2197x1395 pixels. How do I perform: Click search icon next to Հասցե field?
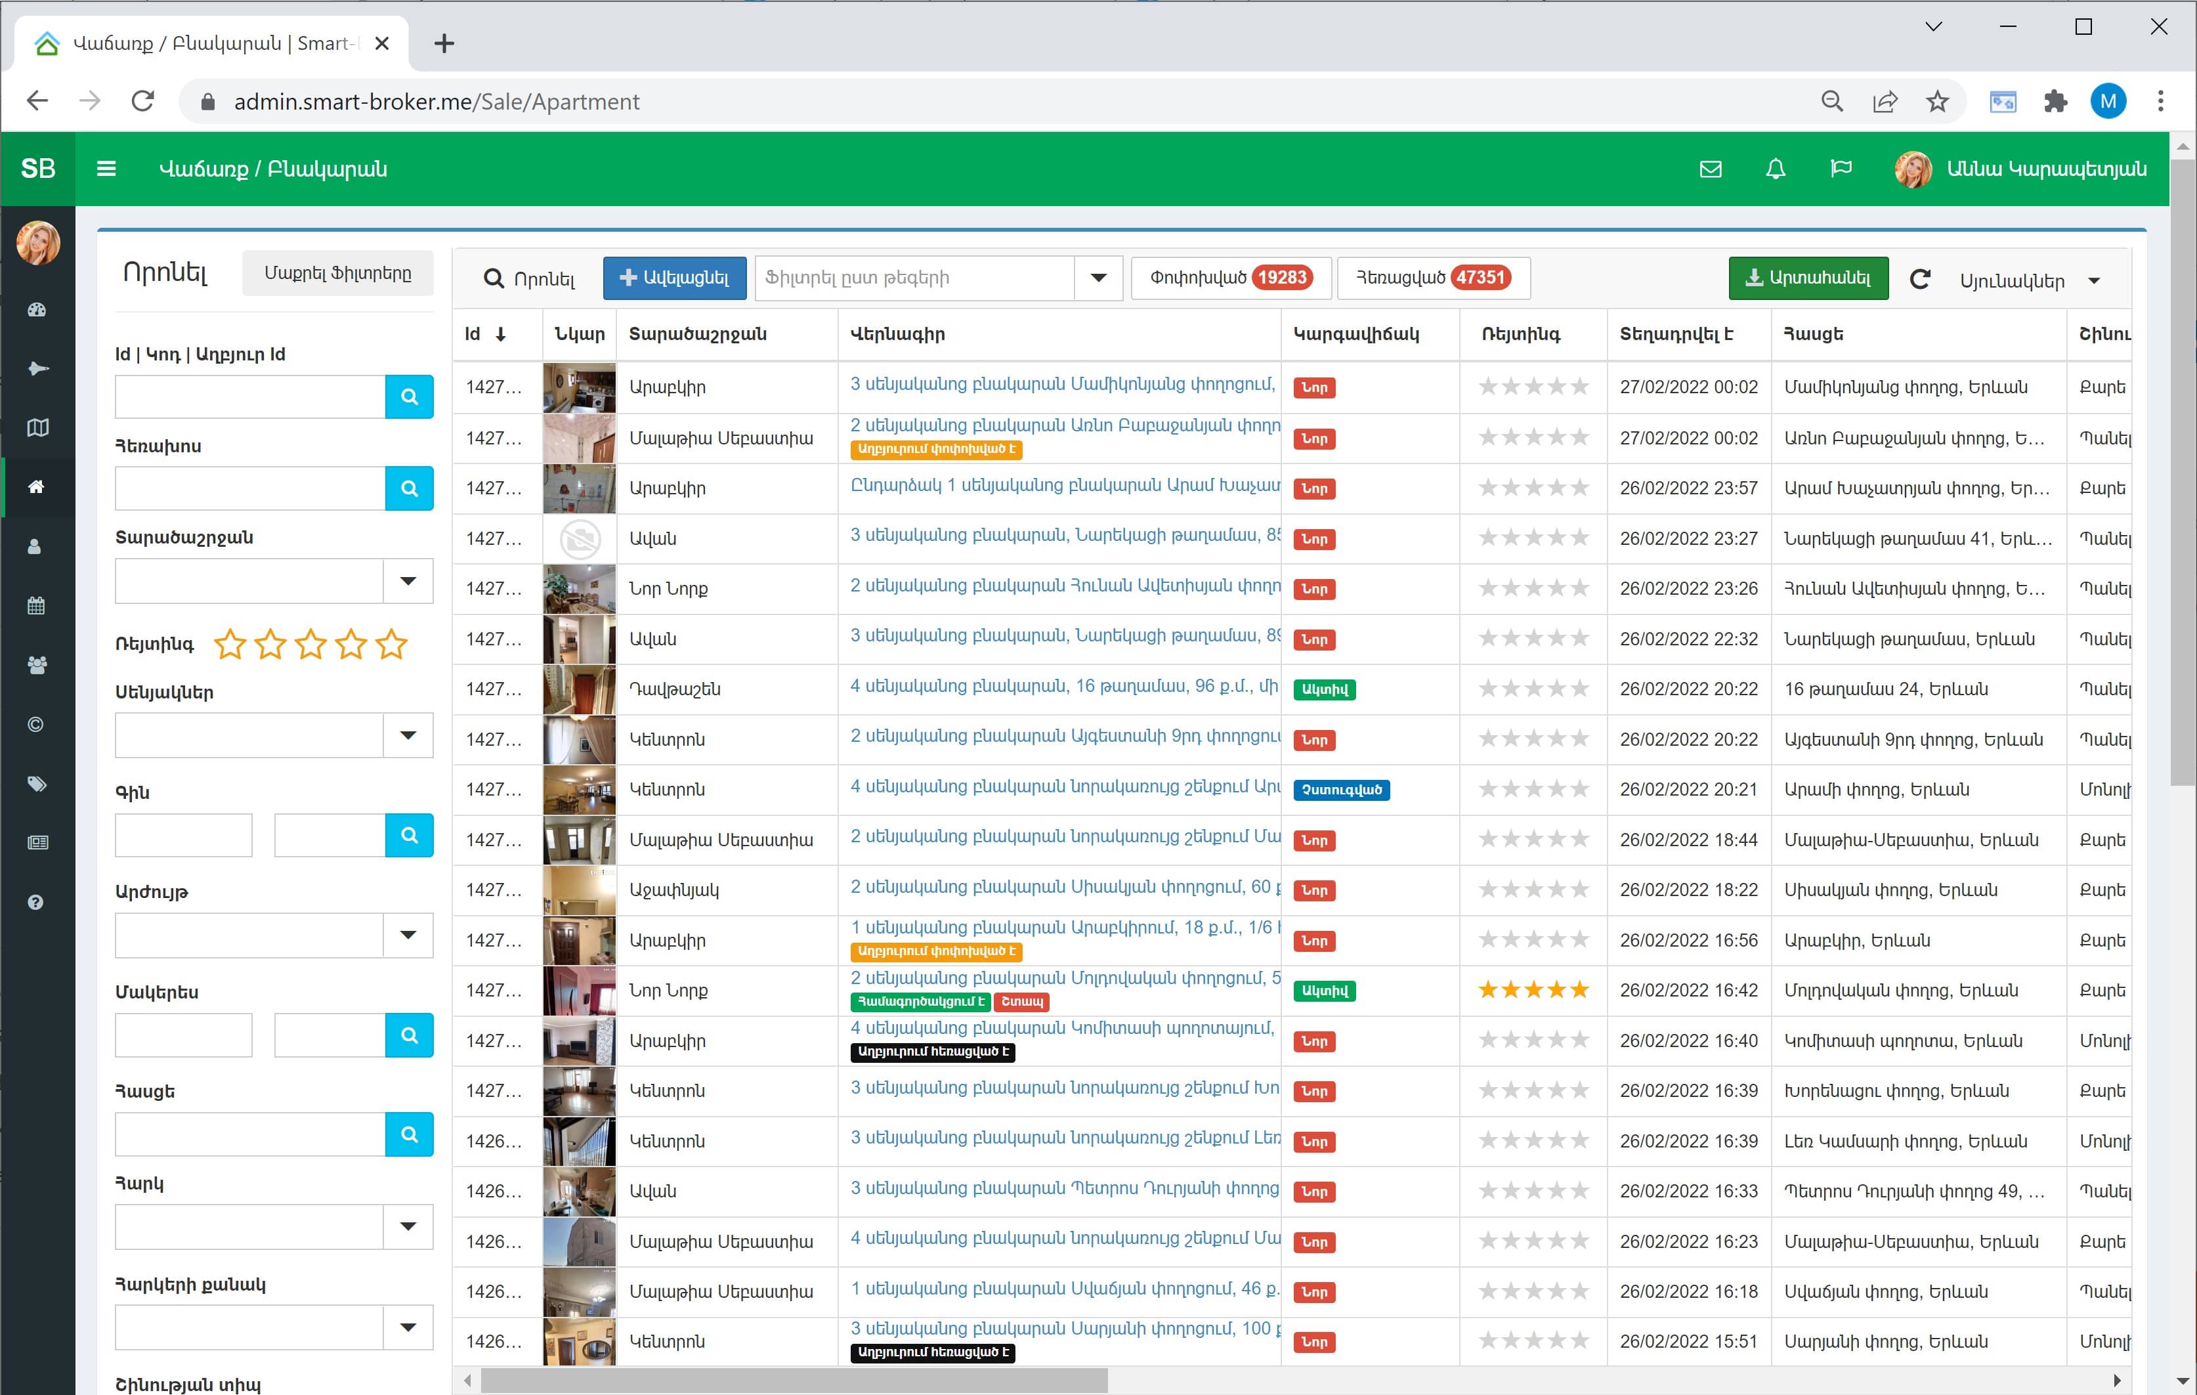[410, 1134]
